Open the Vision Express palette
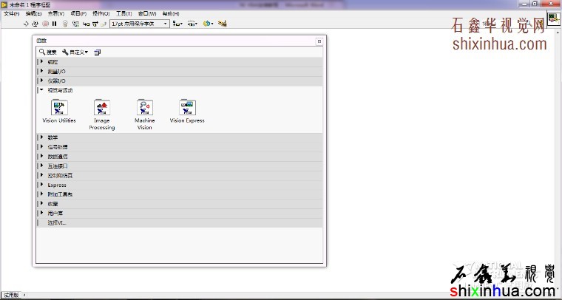 (187, 108)
